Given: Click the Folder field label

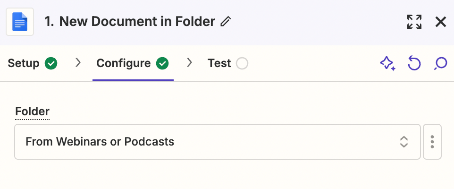Looking at the screenshot, I should tap(32, 112).
